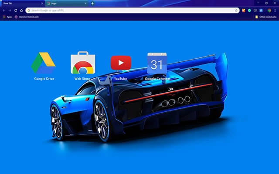Launch the Chrome Web Store app
The image size is (279, 174).
(x=83, y=63)
